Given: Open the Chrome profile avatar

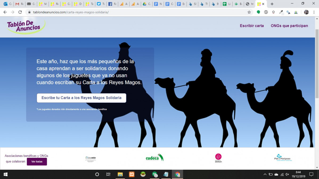Looking at the screenshot, I should click(306, 12).
